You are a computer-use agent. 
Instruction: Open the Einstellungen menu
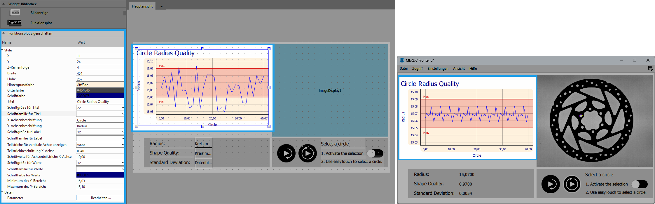(x=438, y=69)
